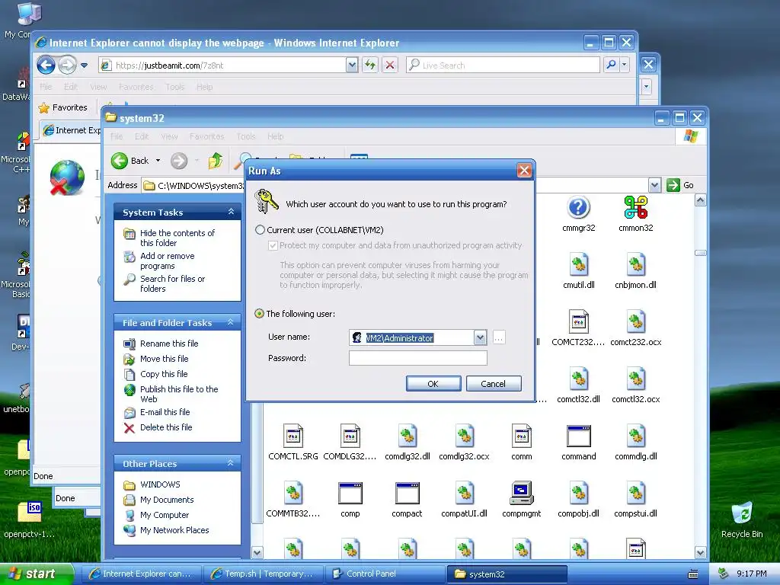Select the comm file icon
Viewport: 780px width, 585px height.
521,436
